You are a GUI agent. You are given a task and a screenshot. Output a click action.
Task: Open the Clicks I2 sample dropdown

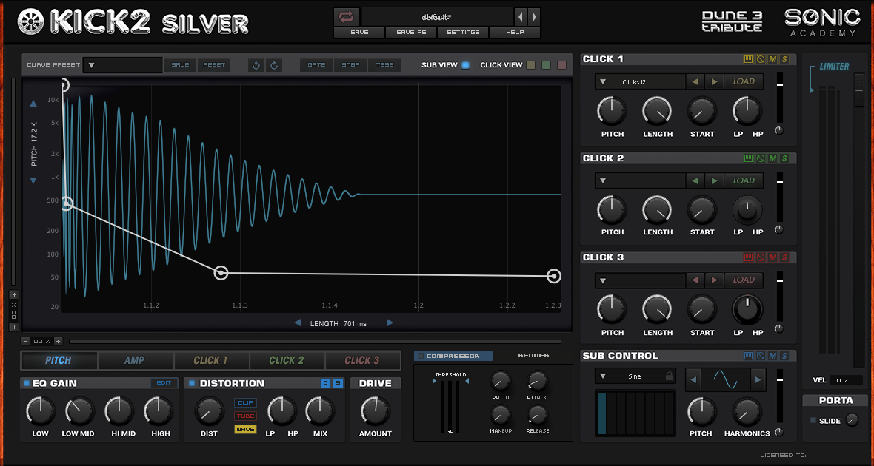pyautogui.click(x=640, y=82)
